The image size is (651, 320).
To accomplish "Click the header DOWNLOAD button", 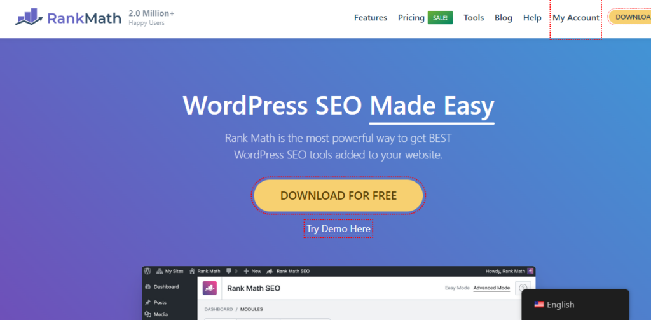I will (x=630, y=17).
